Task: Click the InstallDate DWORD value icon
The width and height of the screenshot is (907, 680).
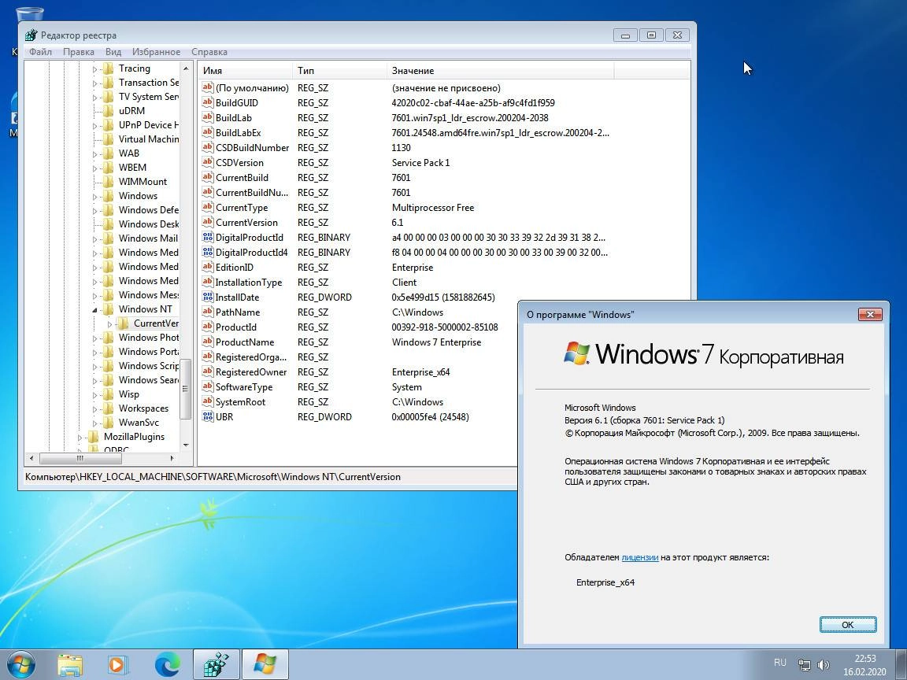Action: click(208, 297)
